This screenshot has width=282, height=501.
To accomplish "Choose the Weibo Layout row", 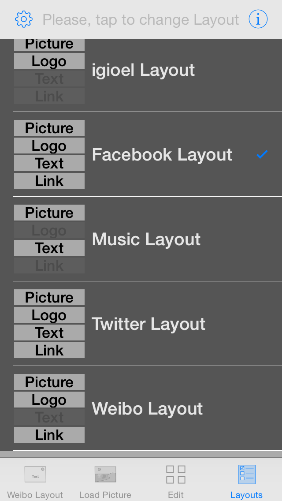I will [x=148, y=408].
